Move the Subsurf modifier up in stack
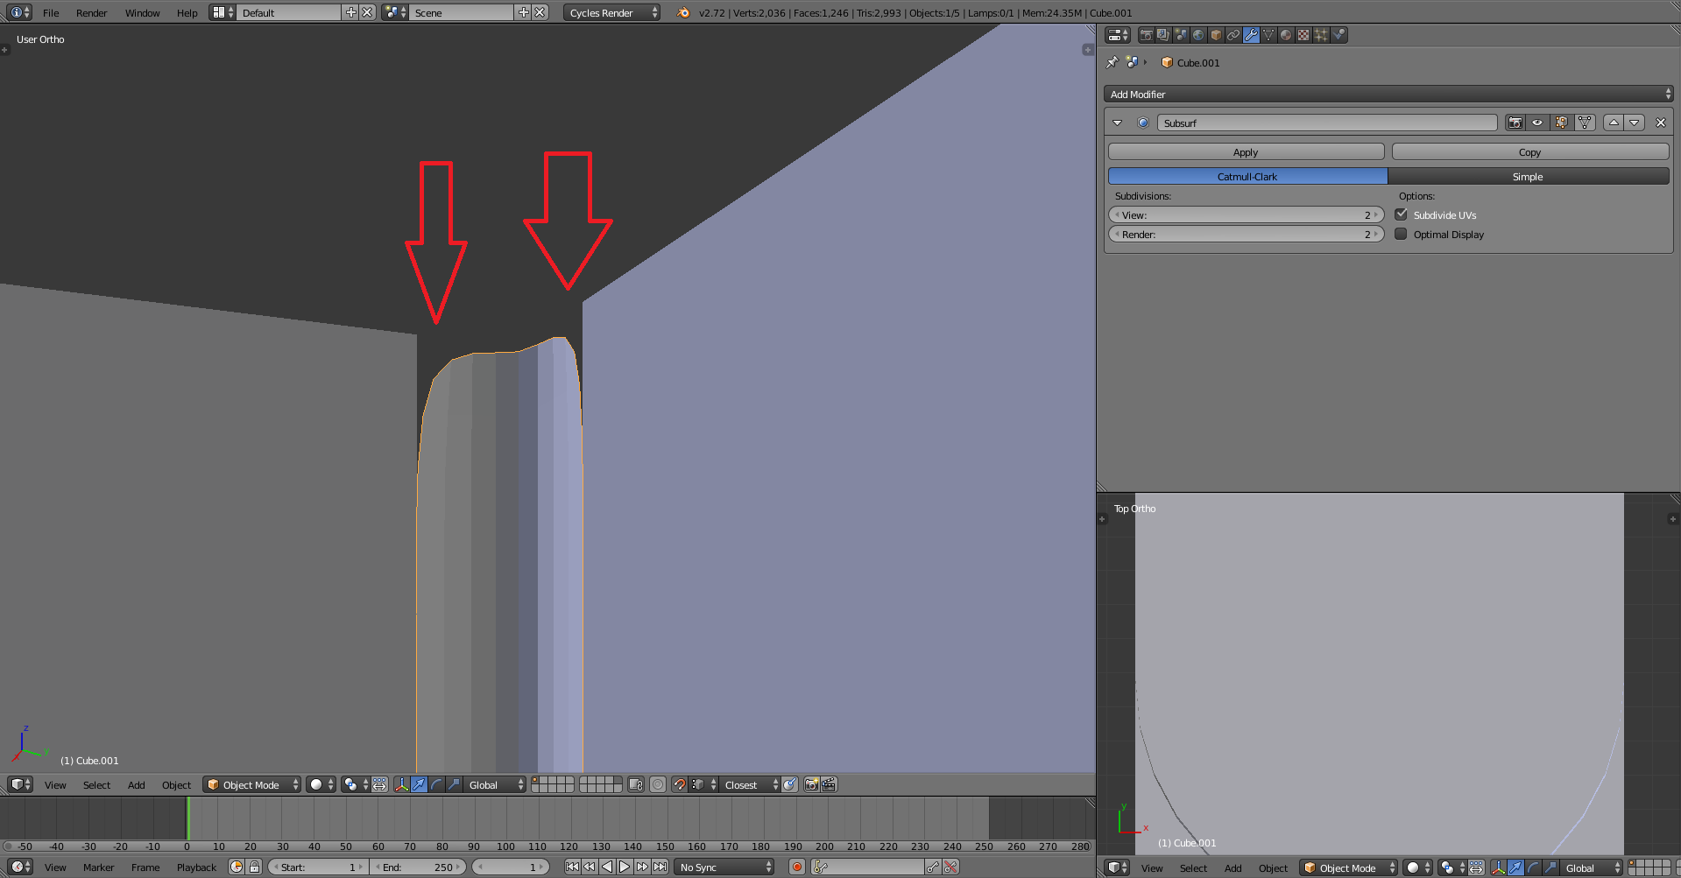Screen dimensions: 1681x878 (x=1614, y=123)
